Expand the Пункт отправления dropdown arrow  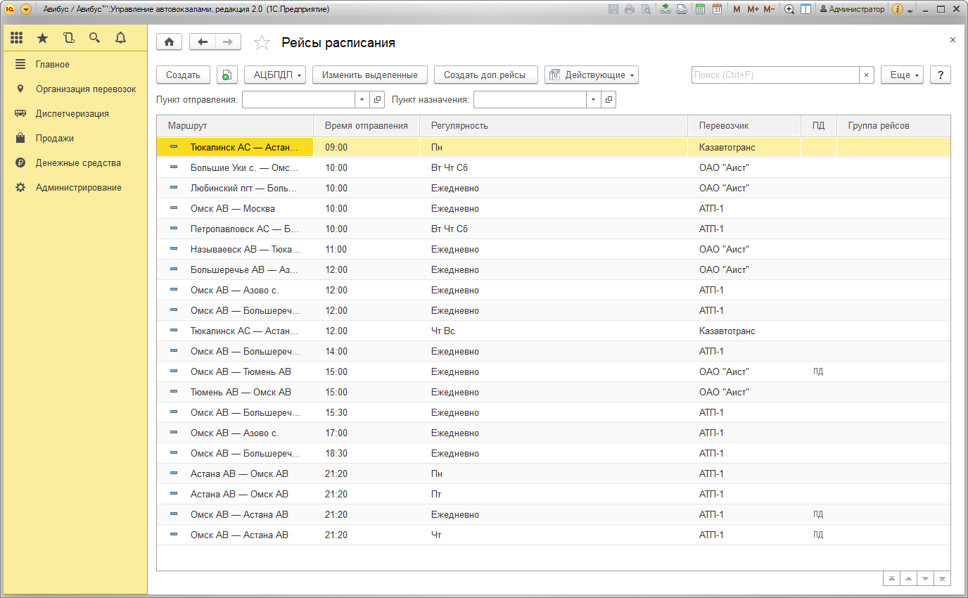click(x=362, y=100)
